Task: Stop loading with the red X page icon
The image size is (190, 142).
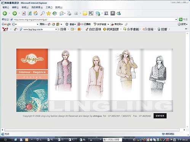Action: click(x=24, y=13)
